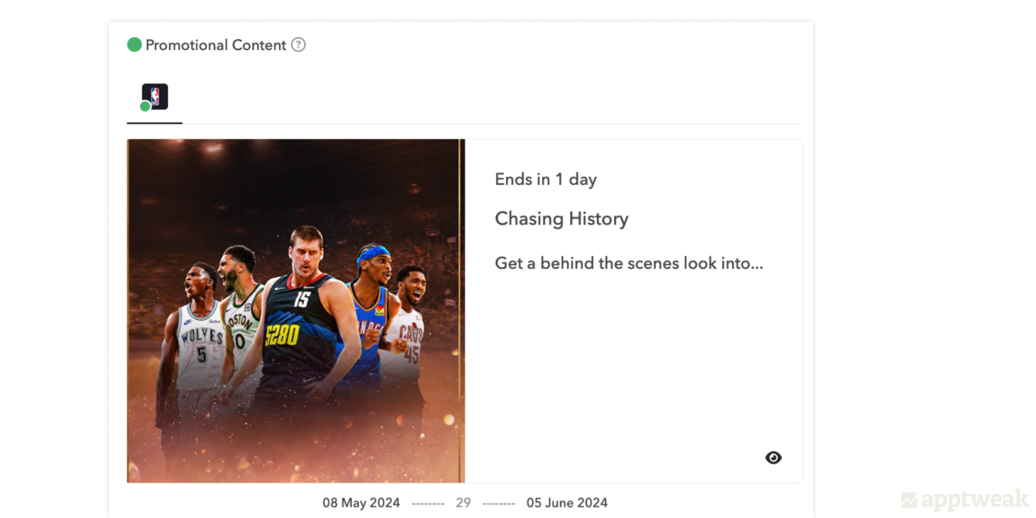This screenshot has height=518, width=1036.
Task: Click the end date '05 June 2024'
Action: (x=567, y=502)
